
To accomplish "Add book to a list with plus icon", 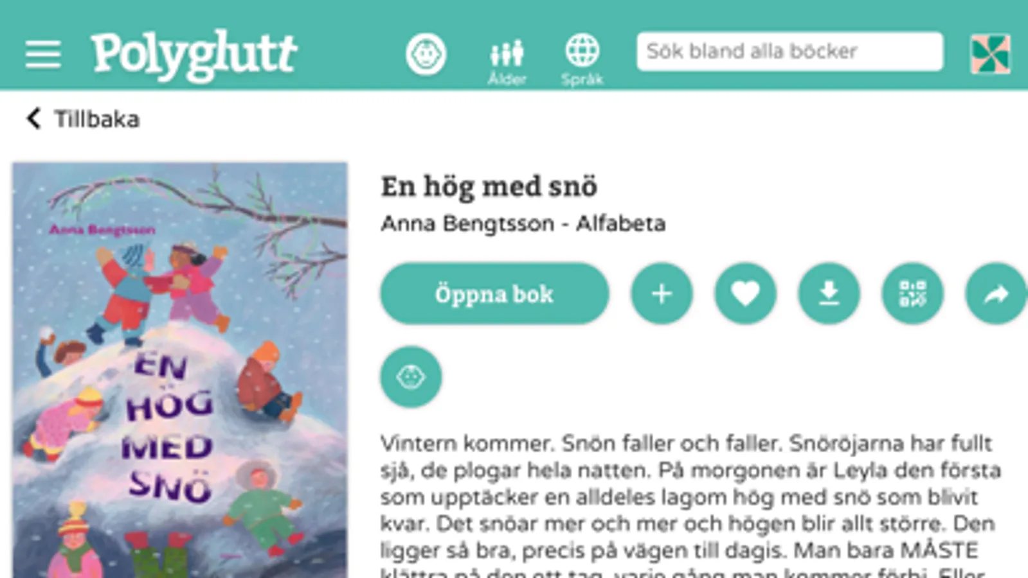I will pos(662,293).
